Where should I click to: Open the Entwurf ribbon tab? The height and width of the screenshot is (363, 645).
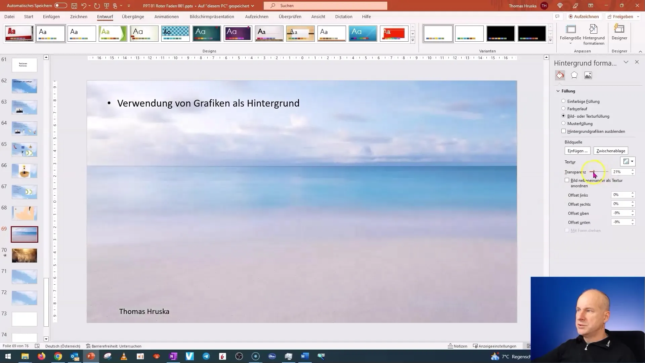(105, 16)
